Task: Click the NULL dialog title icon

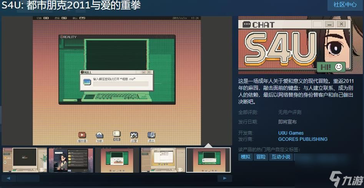Action: pos(82,72)
